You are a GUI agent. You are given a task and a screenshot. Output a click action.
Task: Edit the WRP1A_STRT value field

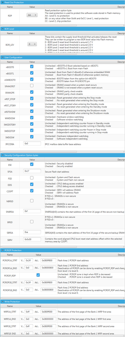coord(29,311)
